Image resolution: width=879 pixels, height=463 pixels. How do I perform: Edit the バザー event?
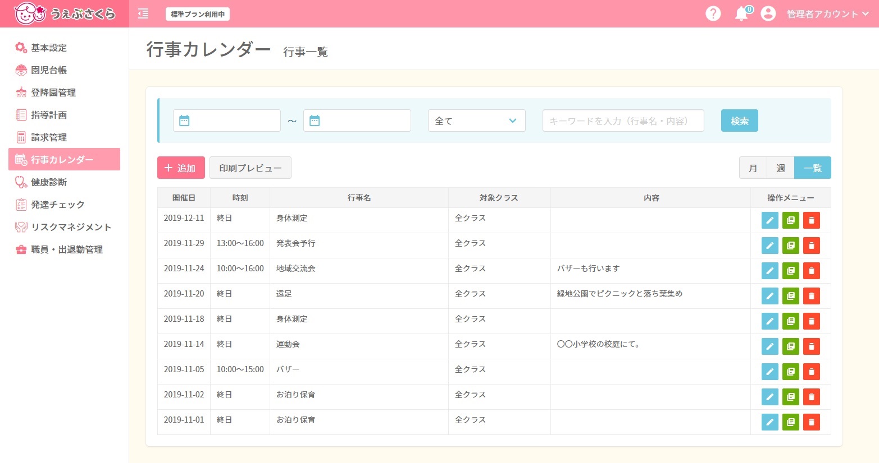click(x=770, y=372)
